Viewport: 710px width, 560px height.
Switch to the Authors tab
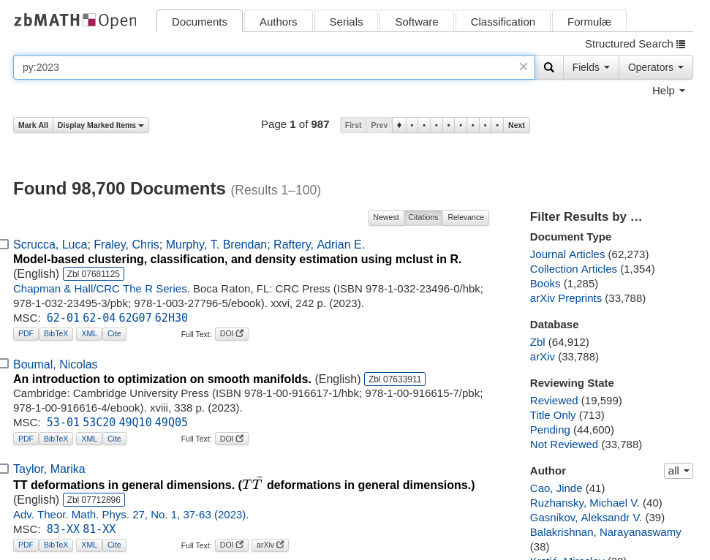tap(278, 21)
